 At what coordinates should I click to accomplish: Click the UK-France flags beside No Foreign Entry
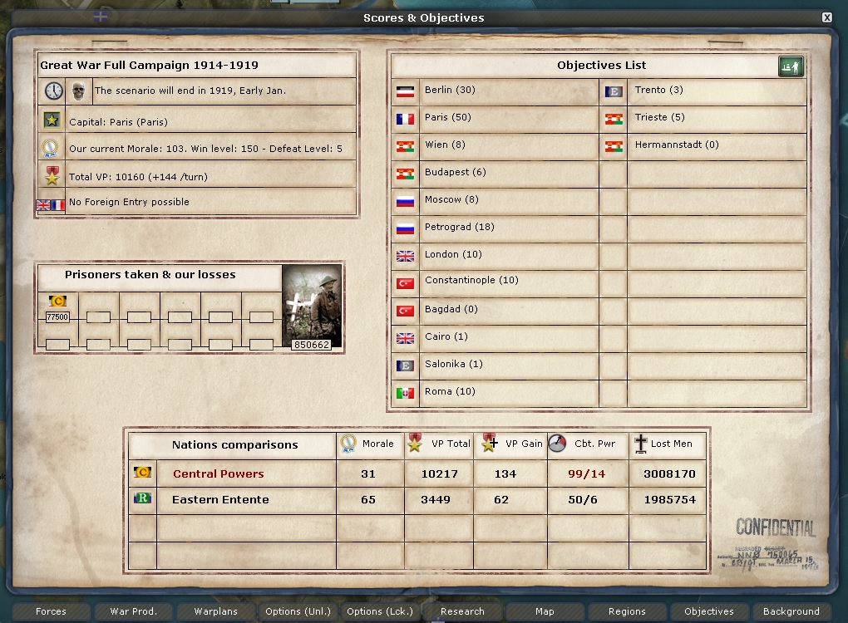click(51, 202)
